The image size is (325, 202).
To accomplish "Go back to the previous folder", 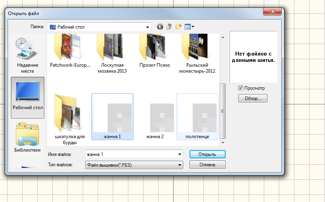I will click(160, 27).
